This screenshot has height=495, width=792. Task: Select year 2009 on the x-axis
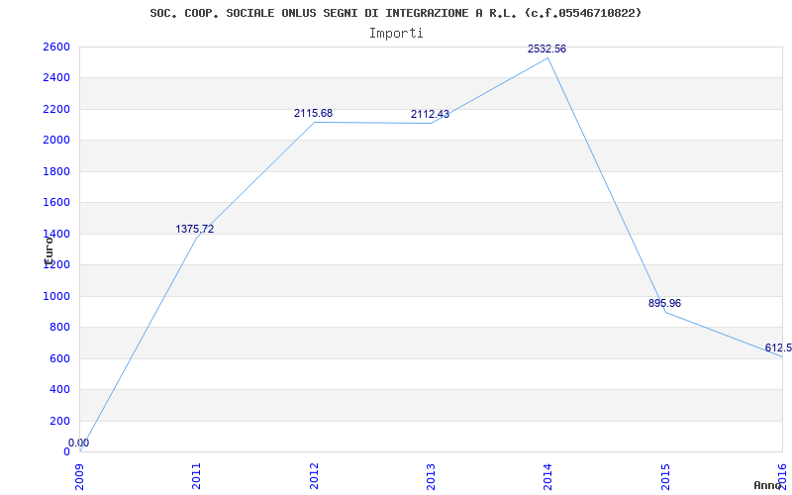click(x=80, y=475)
